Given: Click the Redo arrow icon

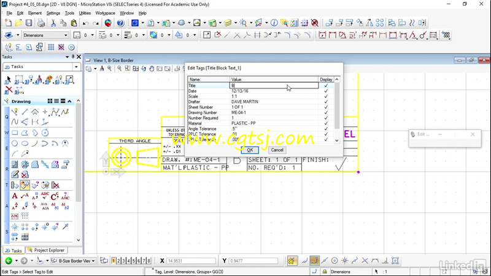Looking at the screenshot, I should (96, 23).
